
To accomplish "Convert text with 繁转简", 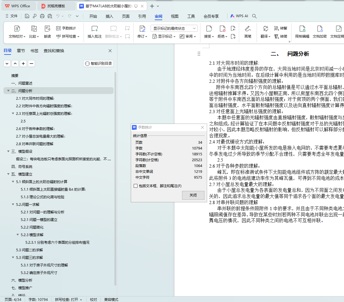I will point(281,36).
